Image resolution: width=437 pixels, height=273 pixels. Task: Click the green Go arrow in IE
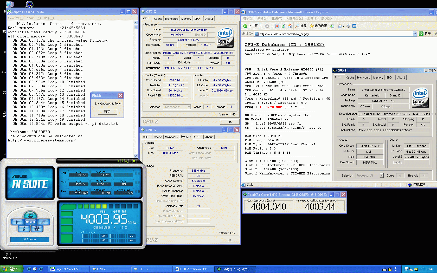click(x=421, y=34)
